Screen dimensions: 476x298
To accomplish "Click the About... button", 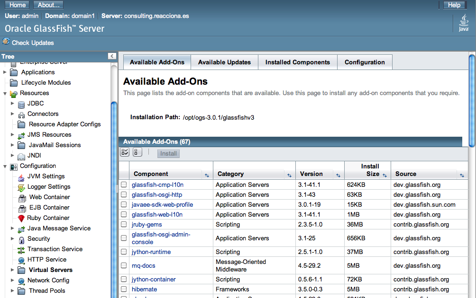I will pyautogui.click(x=48, y=5).
